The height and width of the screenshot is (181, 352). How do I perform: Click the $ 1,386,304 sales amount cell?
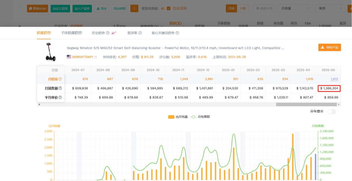pyautogui.click(x=329, y=88)
